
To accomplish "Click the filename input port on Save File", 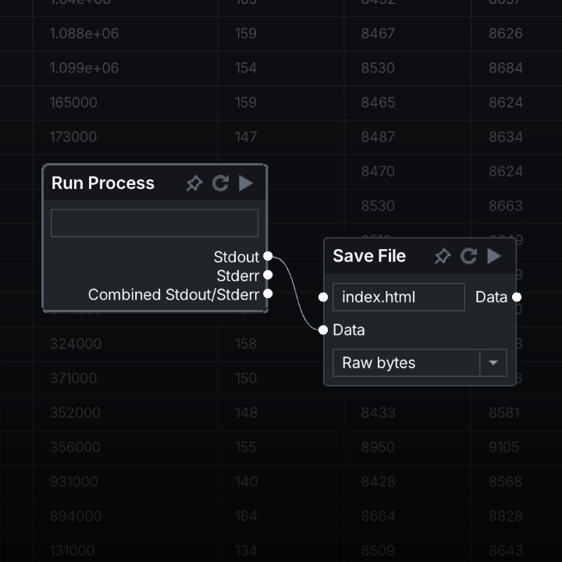I will pos(323,297).
